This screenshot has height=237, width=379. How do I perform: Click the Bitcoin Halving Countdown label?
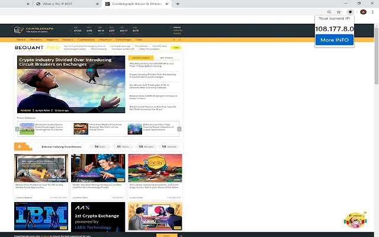click(62, 147)
